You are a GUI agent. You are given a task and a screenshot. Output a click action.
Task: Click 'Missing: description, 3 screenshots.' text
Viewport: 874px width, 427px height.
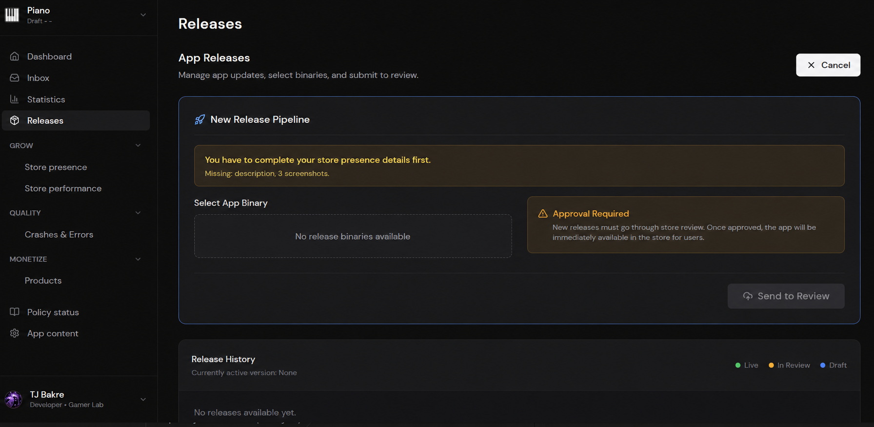[x=267, y=174]
